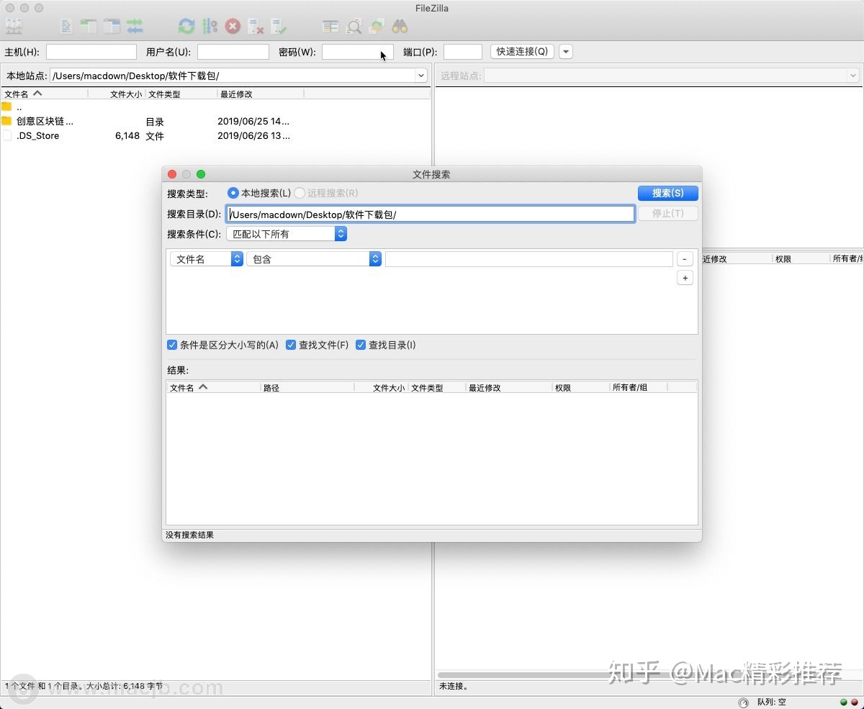The width and height of the screenshot is (864, 709).
Task: Cancel current operation red icon
Action: pos(233,27)
